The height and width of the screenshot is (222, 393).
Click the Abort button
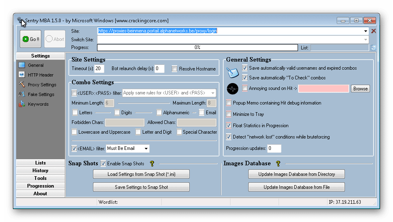[x=55, y=39]
